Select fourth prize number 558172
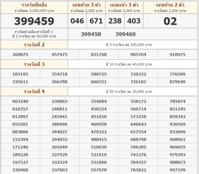 (x=138, y=101)
